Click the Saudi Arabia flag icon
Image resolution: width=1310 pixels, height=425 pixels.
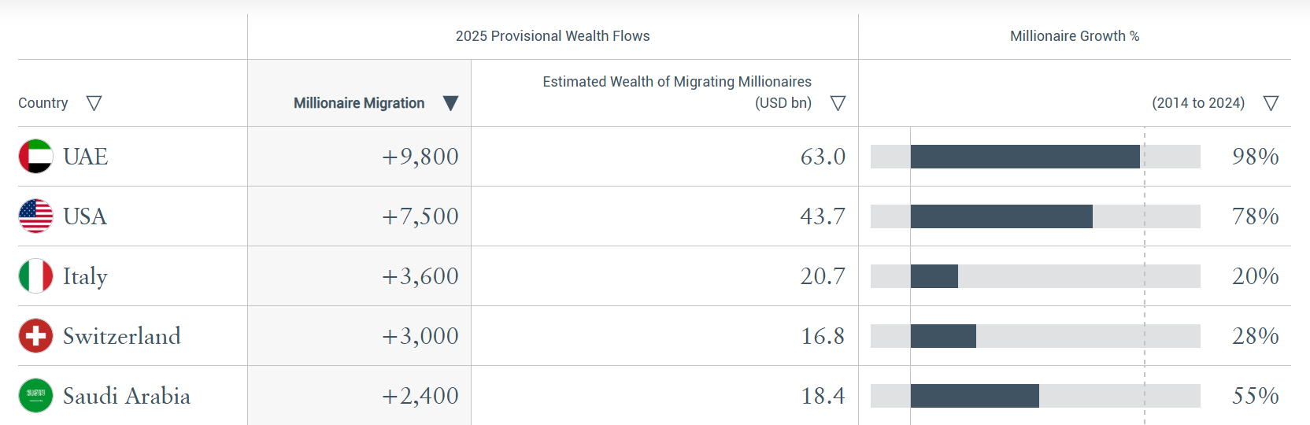click(x=35, y=395)
